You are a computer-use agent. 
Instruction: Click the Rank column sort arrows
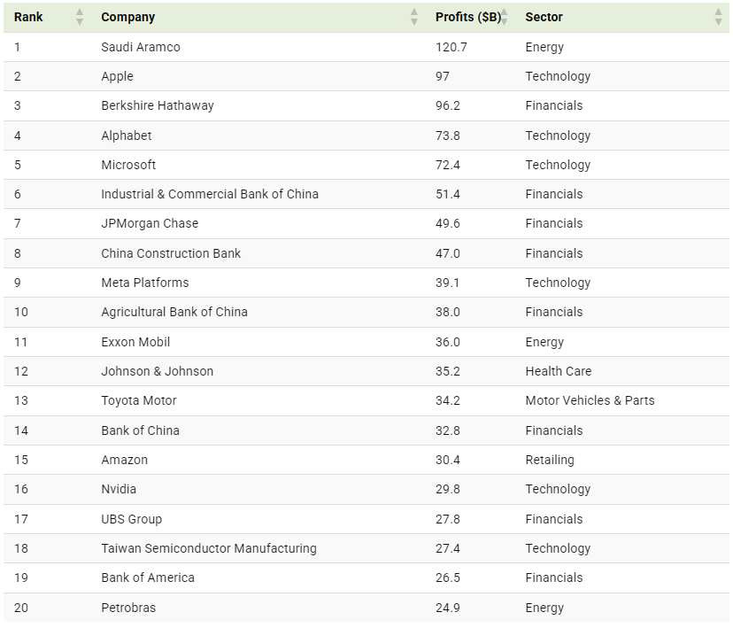click(x=80, y=17)
